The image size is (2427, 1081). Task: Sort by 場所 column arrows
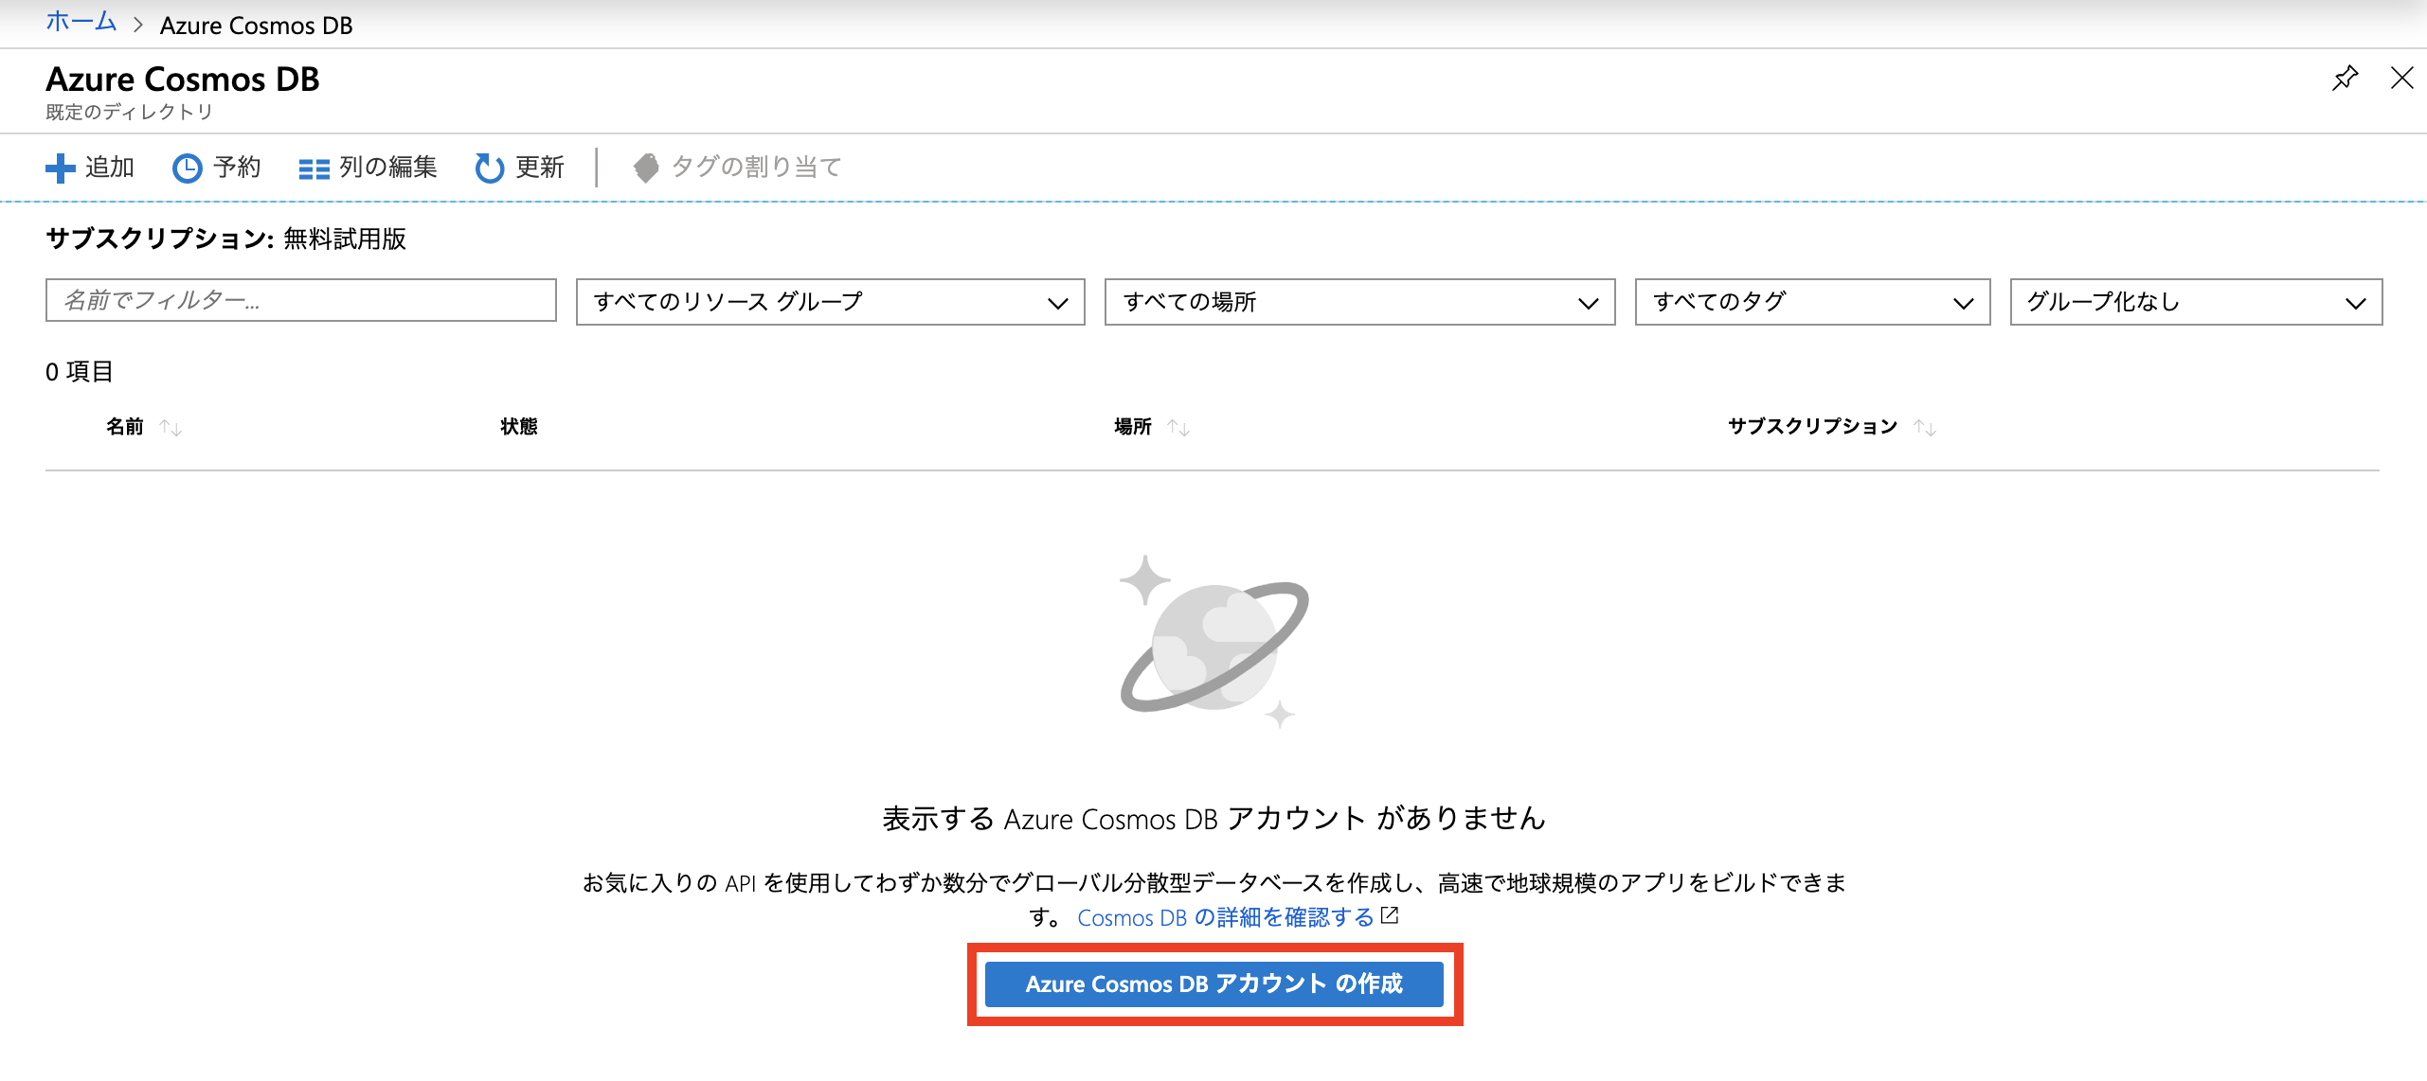(1178, 427)
